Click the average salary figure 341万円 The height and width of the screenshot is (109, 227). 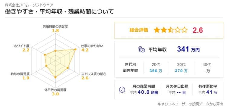(x=188, y=50)
